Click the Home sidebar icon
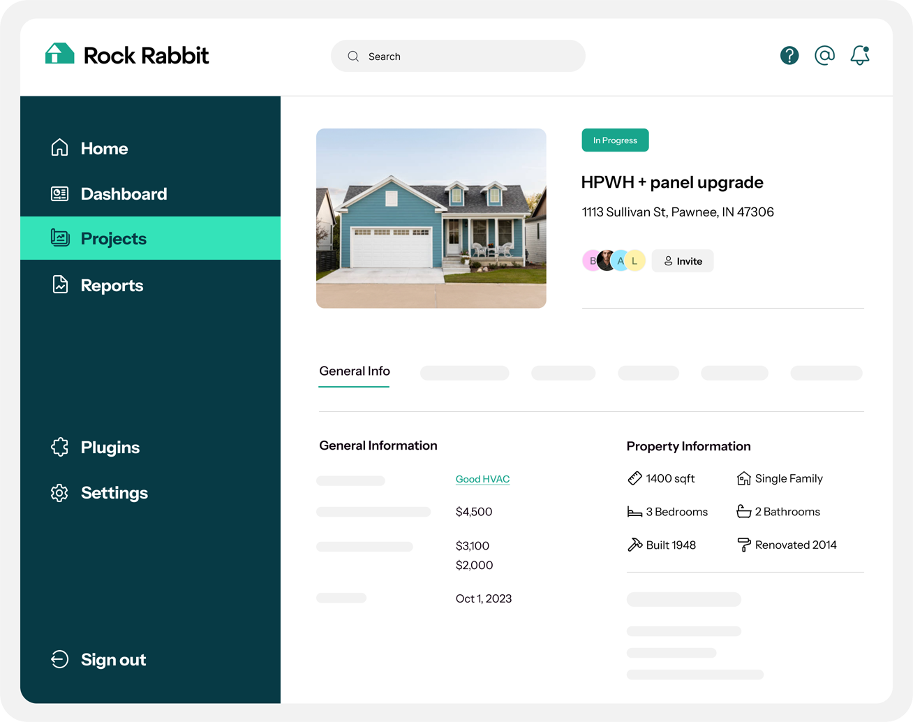This screenshot has width=913, height=722. (x=60, y=147)
